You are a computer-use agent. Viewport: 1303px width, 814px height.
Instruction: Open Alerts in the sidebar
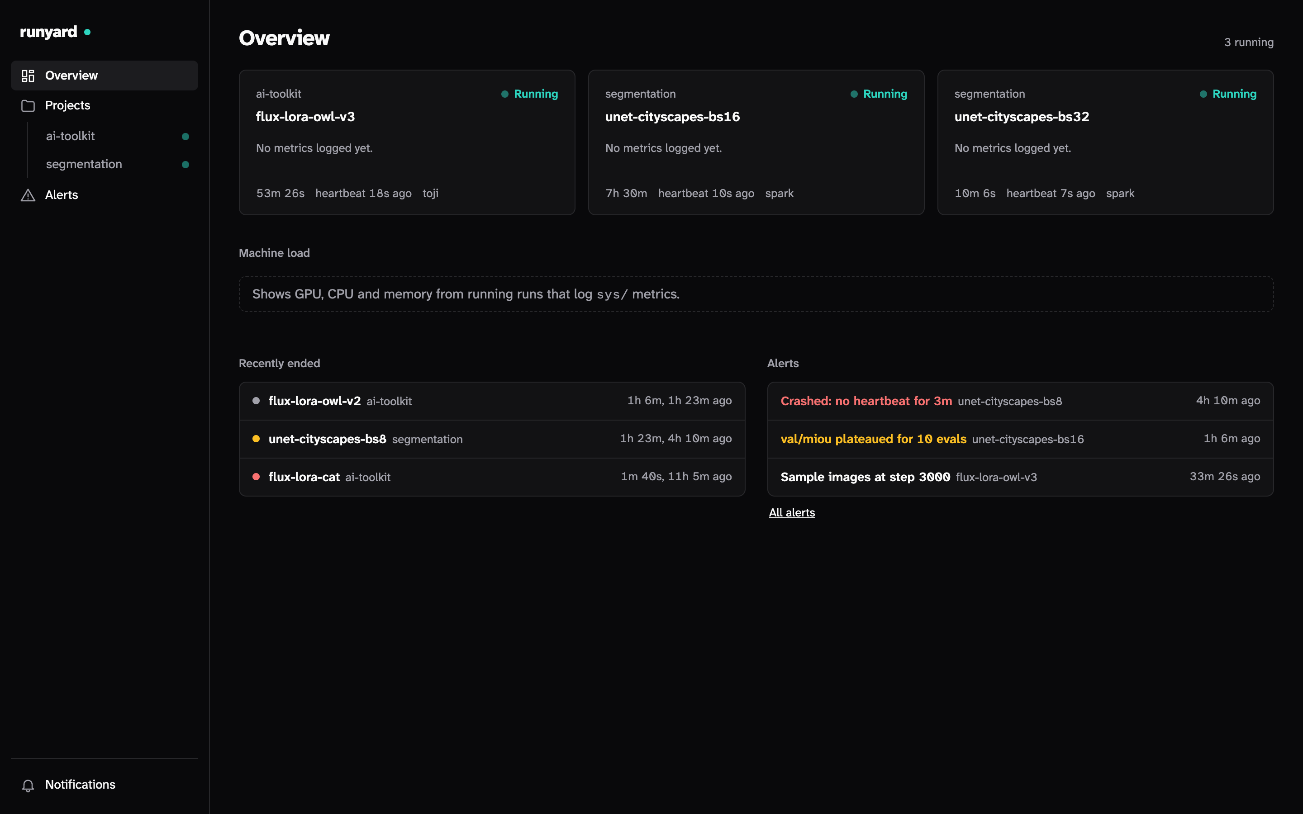pyautogui.click(x=105, y=195)
